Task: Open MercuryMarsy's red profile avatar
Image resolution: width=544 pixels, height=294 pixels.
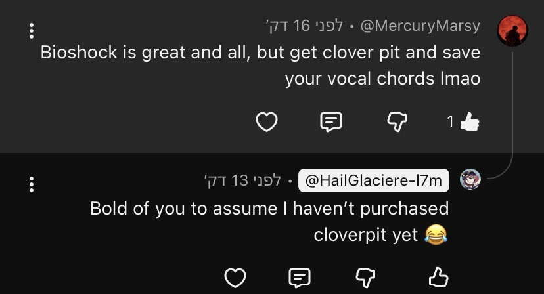Action: coord(512,31)
